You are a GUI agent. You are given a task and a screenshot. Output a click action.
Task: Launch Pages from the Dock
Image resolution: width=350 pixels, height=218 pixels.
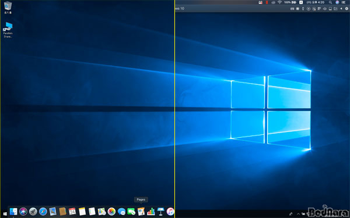pyautogui.click(x=141, y=212)
